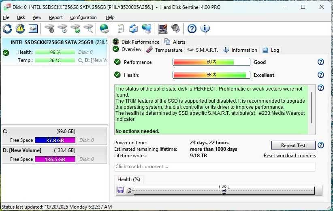Click the 26 °C temperature bar in disk list

pyautogui.click(x=55, y=60)
